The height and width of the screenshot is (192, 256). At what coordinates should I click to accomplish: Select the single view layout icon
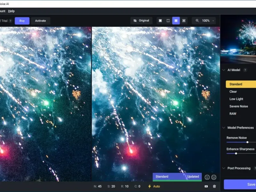coord(160,20)
